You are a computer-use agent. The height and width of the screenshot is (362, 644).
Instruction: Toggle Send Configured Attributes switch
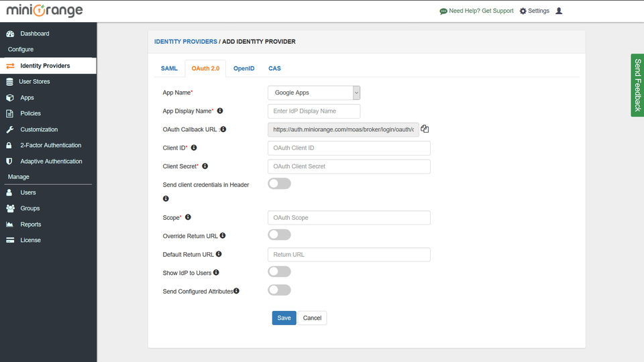279,290
